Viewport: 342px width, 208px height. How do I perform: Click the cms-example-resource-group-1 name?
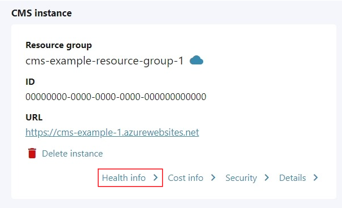[104, 61]
